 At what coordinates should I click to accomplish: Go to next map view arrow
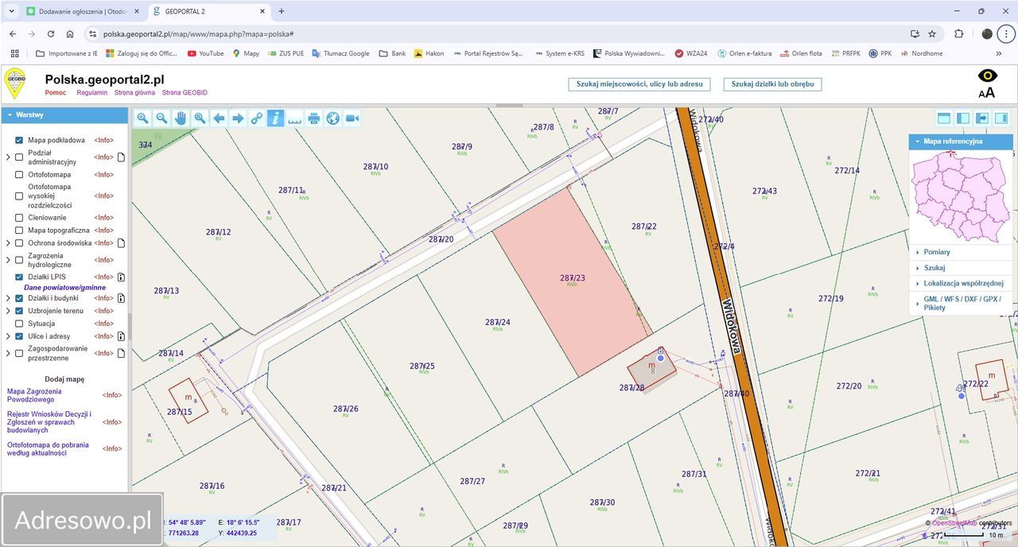coord(238,118)
